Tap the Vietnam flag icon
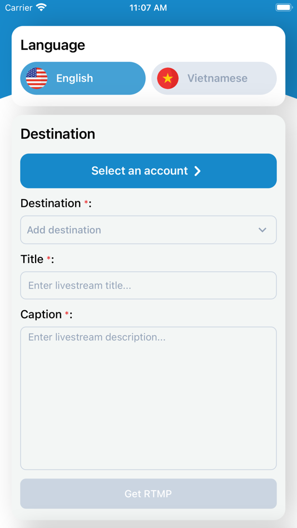 [x=167, y=78]
